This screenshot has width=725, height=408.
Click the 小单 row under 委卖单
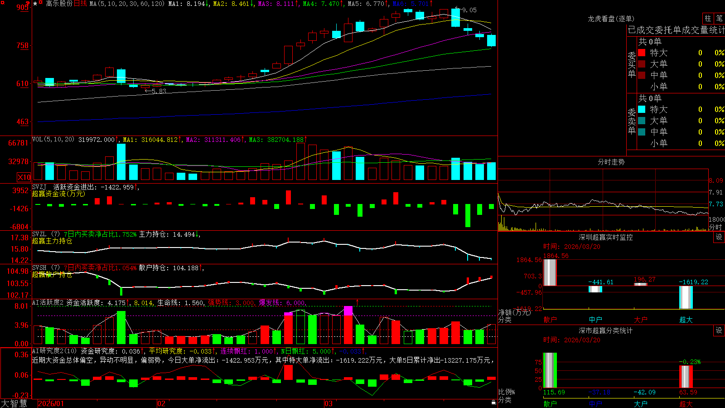pyautogui.click(x=681, y=143)
